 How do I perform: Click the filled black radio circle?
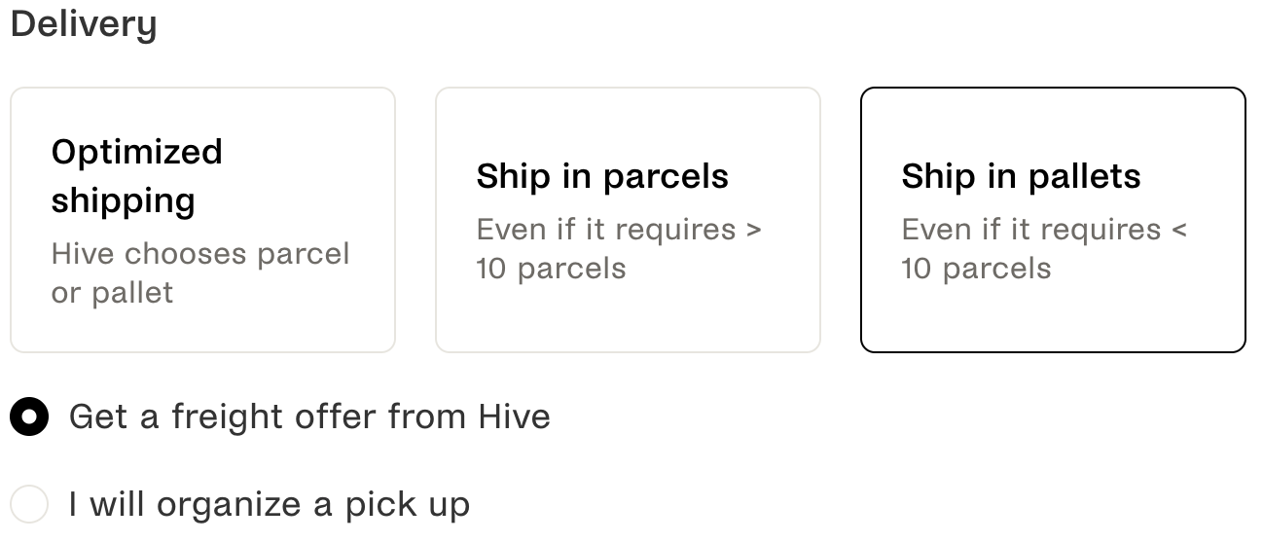tap(29, 417)
